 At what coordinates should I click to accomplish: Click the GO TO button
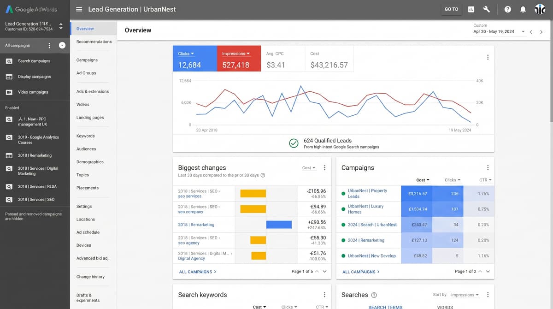tap(452, 9)
